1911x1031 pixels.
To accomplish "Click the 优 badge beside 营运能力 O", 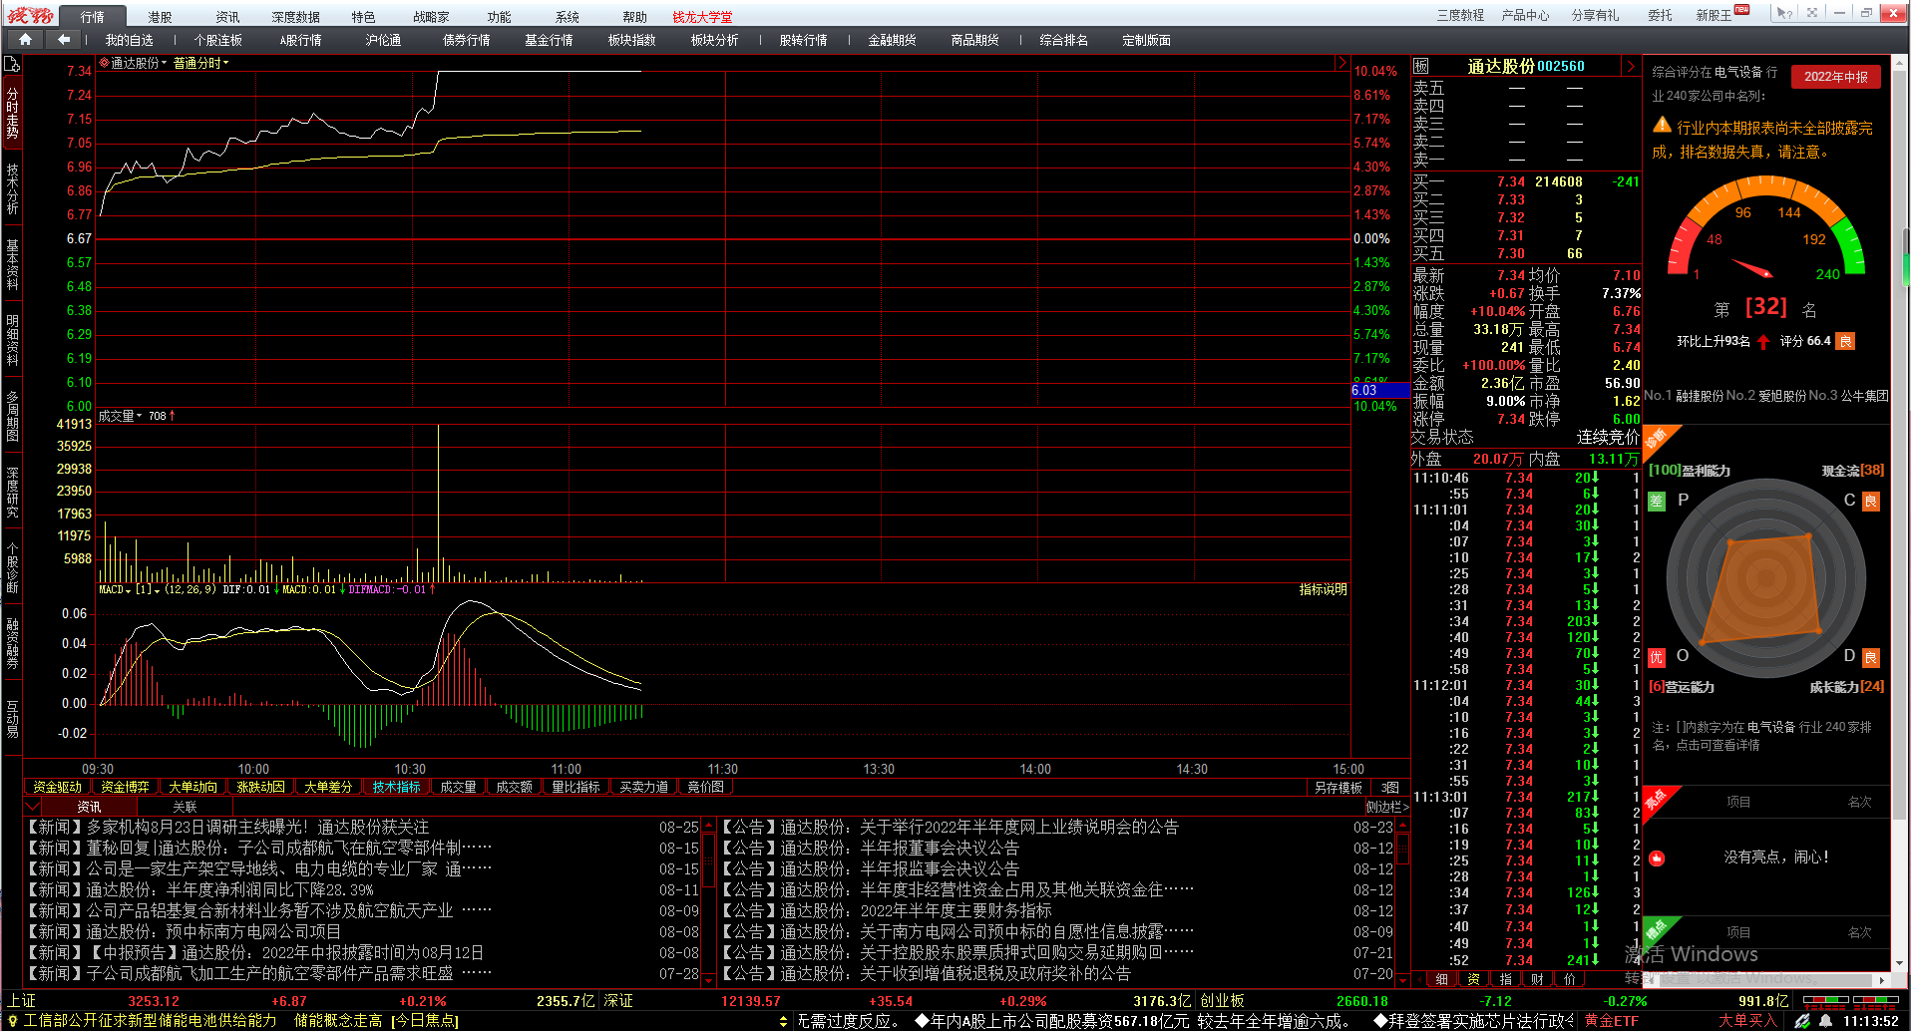I will [1657, 657].
